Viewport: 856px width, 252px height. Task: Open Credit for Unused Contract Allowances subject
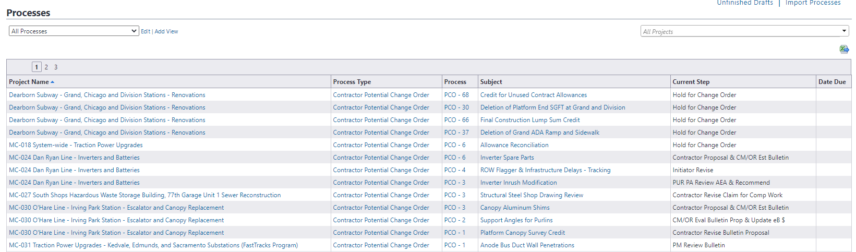click(534, 95)
